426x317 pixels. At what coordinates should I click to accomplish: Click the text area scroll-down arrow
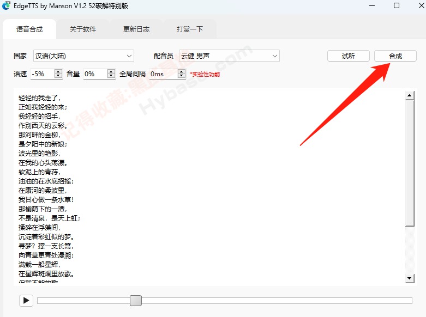click(x=410, y=278)
